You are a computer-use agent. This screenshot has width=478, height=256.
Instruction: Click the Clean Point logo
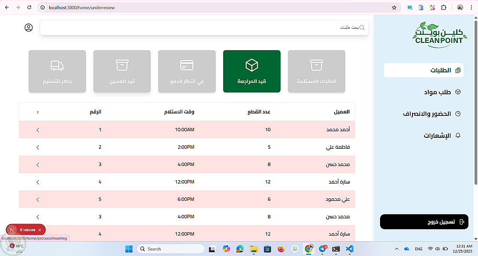(x=439, y=35)
